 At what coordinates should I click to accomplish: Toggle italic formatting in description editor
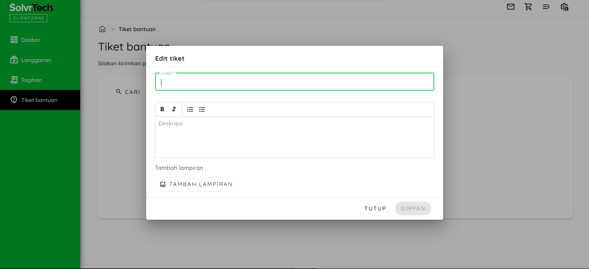click(x=174, y=109)
